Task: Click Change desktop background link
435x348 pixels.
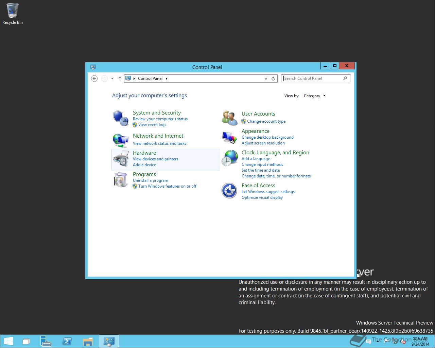Action: 267,137
